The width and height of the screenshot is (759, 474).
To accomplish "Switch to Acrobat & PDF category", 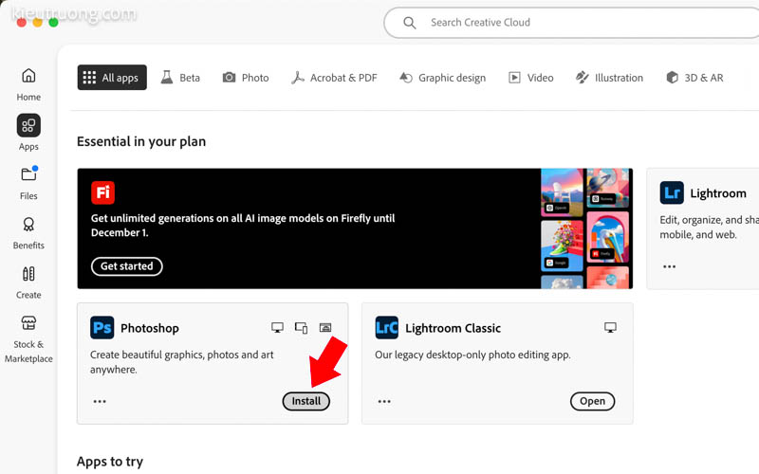I will pyautogui.click(x=334, y=78).
